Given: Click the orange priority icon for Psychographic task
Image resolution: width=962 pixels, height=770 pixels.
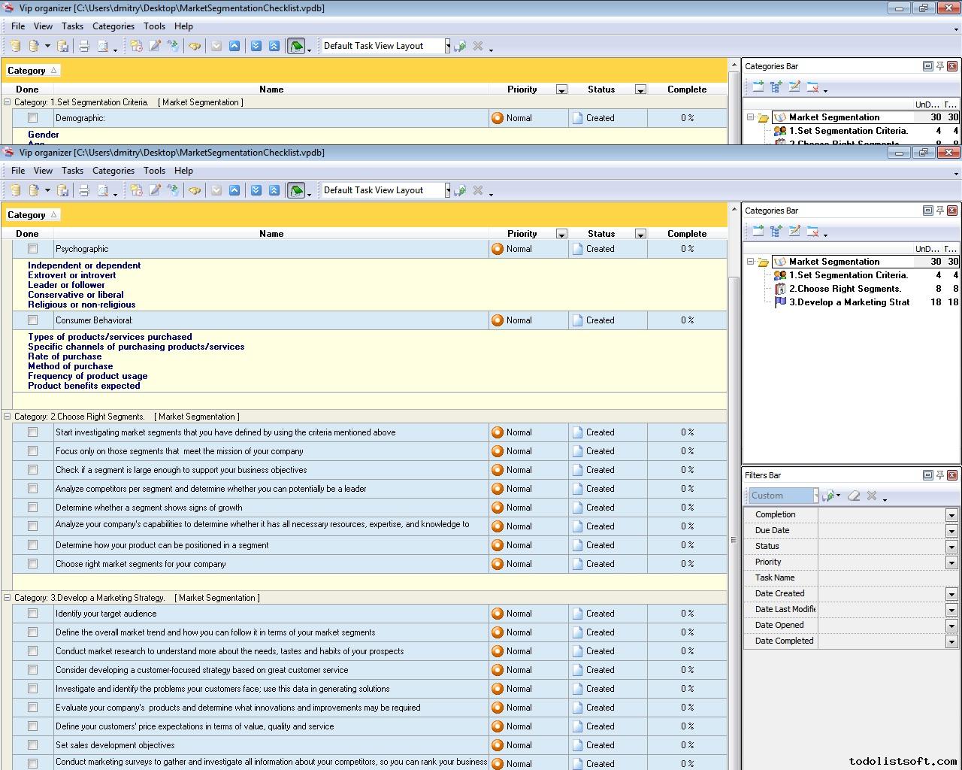Looking at the screenshot, I should click(497, 249).
